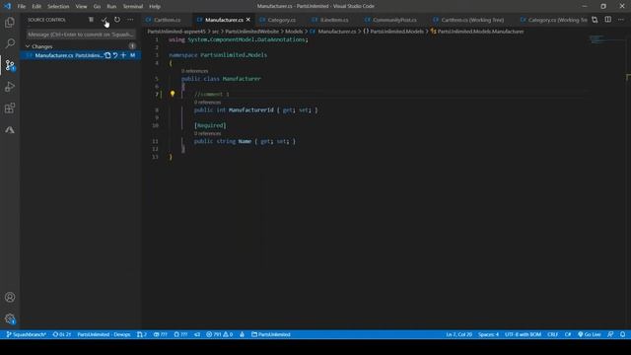Click the PartsUnlimited folder status item
Viewport: 631px width, 355px height.
pos(271,334)
